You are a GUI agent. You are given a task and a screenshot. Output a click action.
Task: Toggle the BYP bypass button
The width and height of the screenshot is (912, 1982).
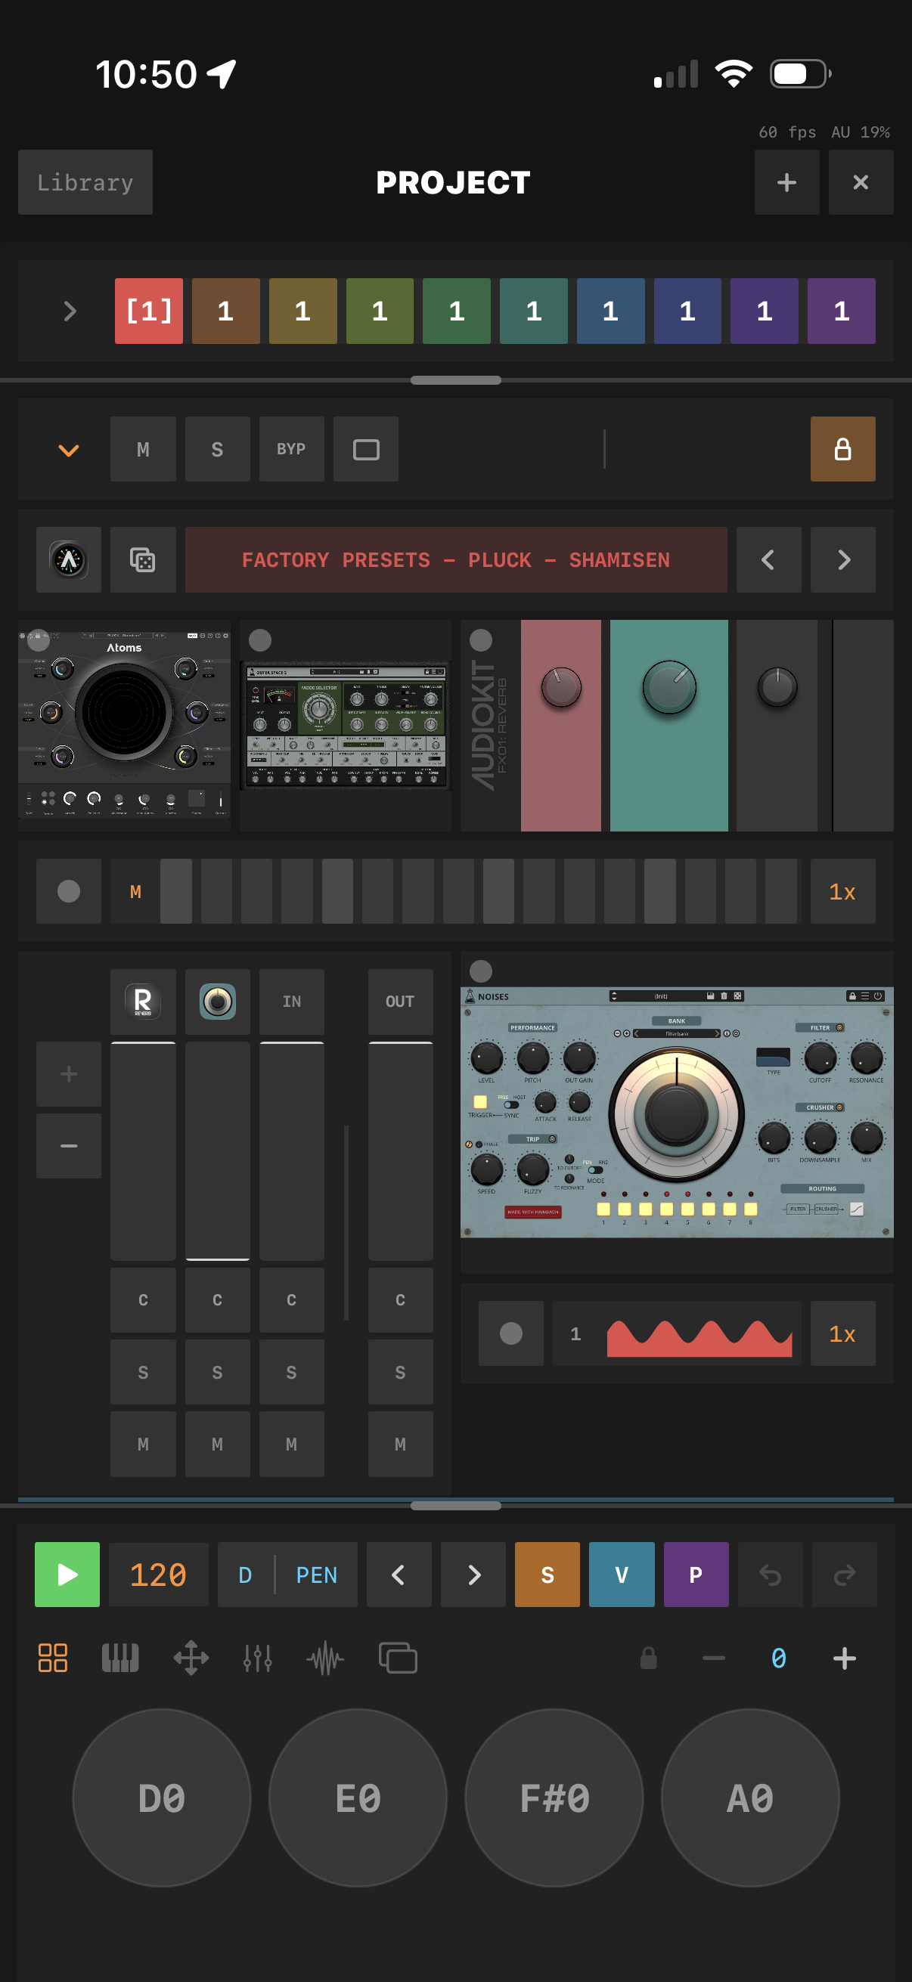click(291, 449)
